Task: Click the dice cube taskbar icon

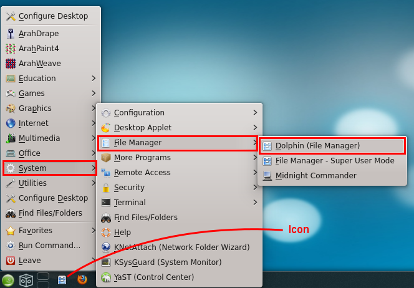Action: point(26,281)
